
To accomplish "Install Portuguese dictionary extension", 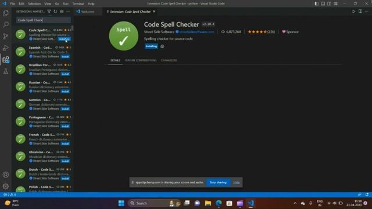I will pos(65,127).
